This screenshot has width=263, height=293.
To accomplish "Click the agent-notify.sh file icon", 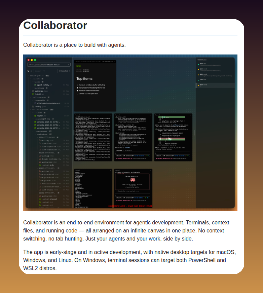I will (x=35, y=85).
